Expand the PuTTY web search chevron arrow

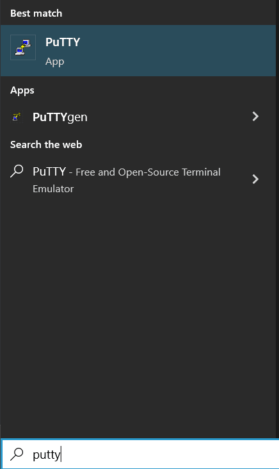(255, 179)
